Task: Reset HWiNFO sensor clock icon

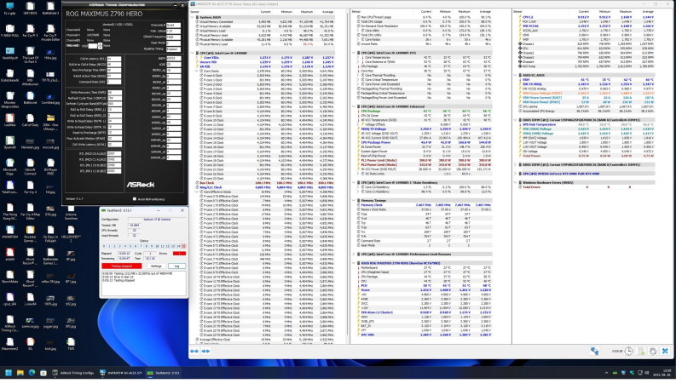Action: point(628,351)
